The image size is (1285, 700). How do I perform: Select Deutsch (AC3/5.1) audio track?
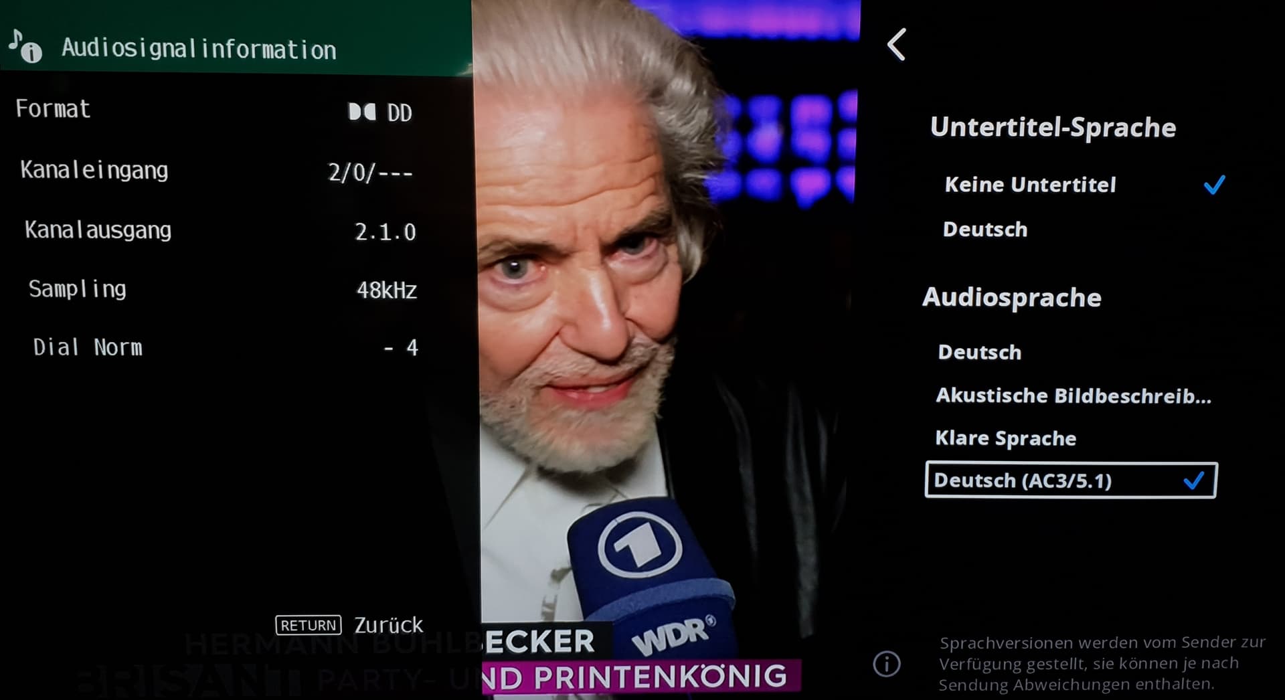point(1071,480)
